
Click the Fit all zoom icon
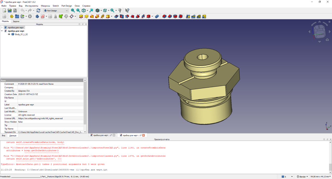tap(73, 11)
